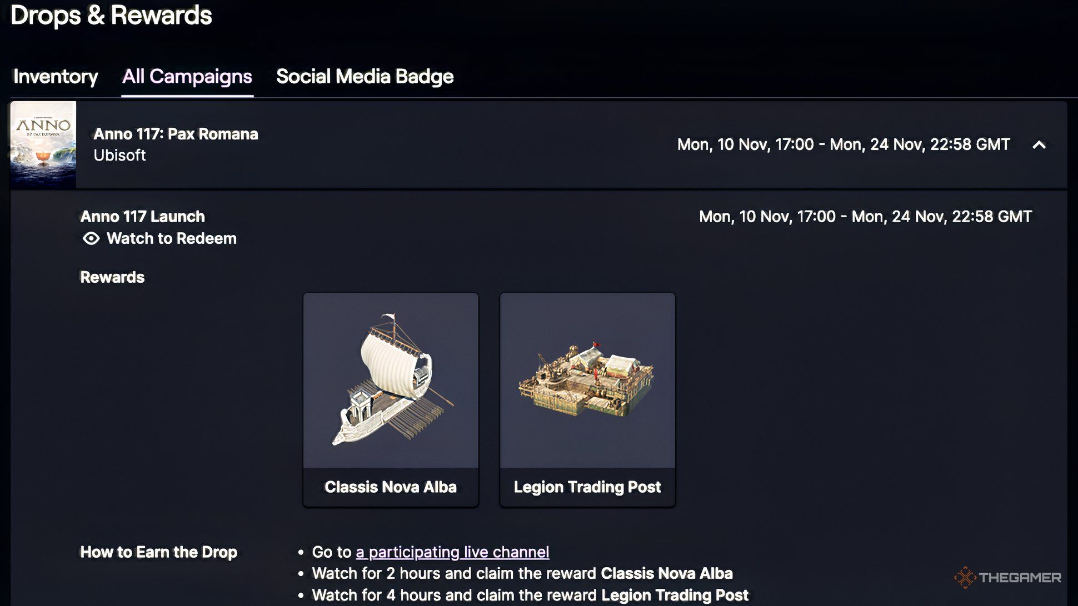Click the Anno 117 box art thumbnail

43,144
